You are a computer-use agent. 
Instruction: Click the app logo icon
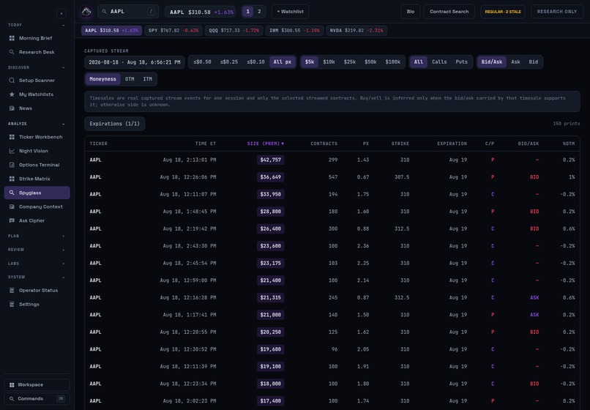(86, 12)
